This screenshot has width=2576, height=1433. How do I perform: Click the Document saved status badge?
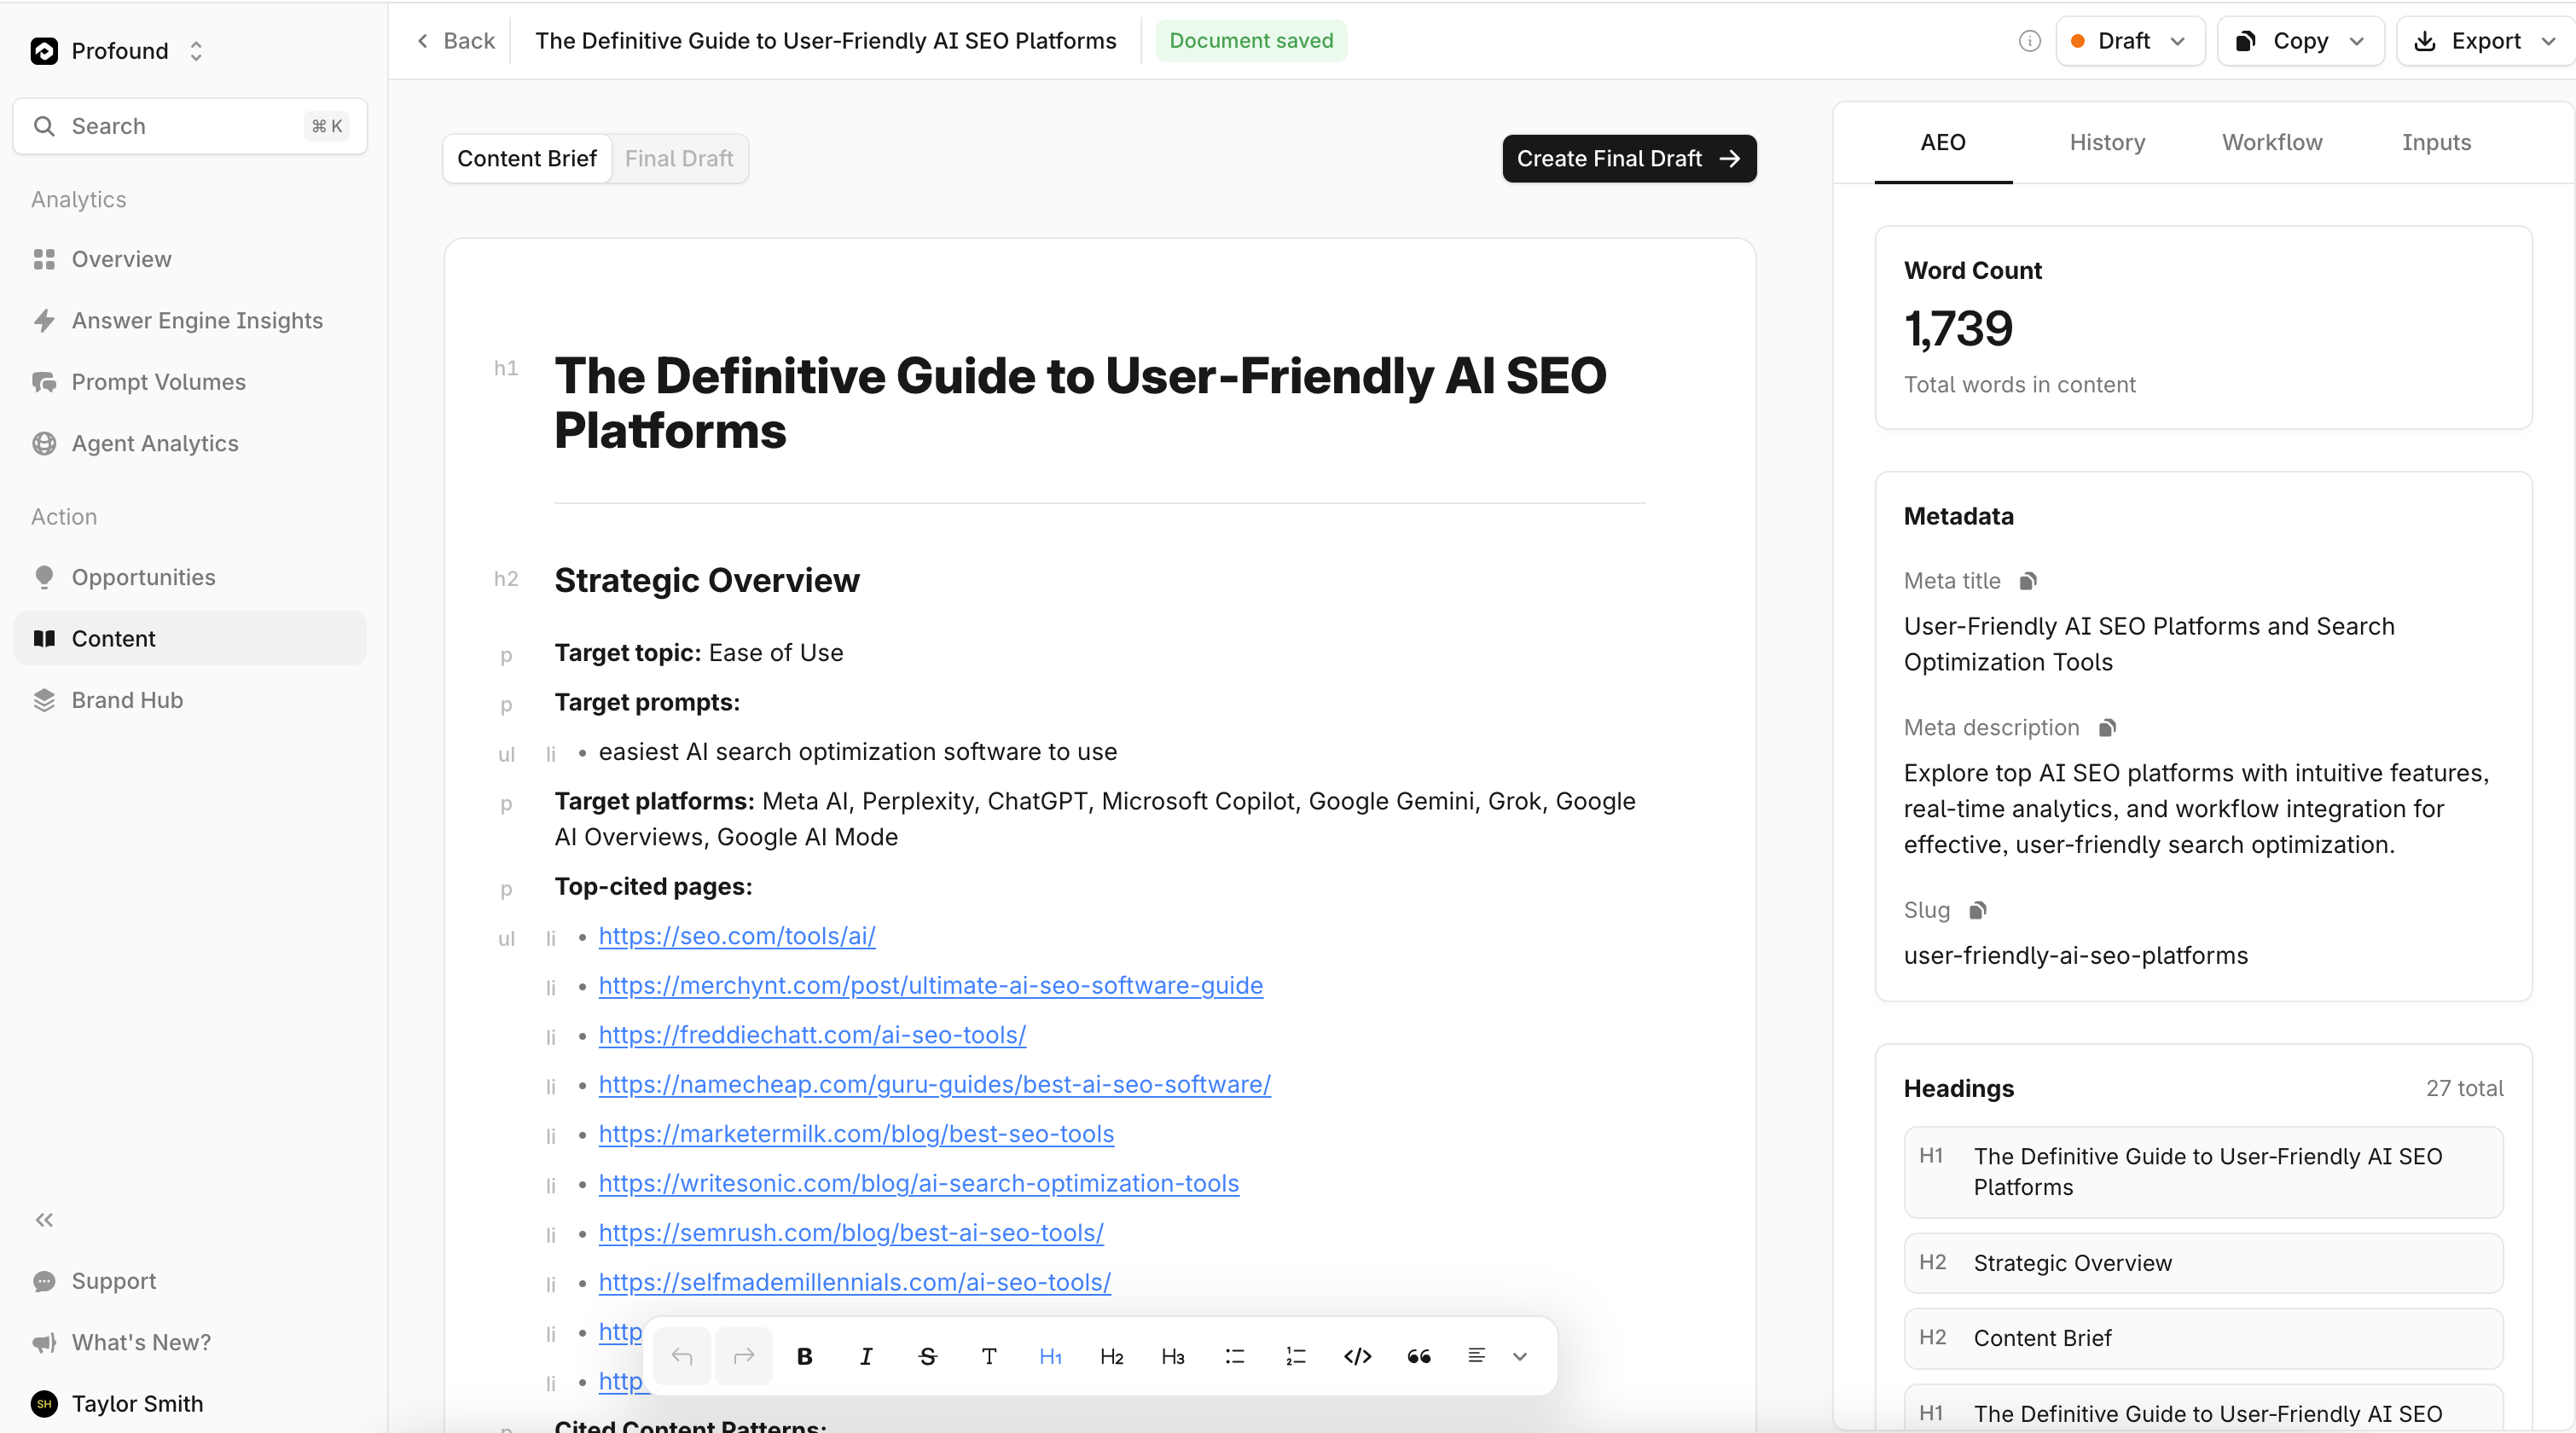point(1251,41)
